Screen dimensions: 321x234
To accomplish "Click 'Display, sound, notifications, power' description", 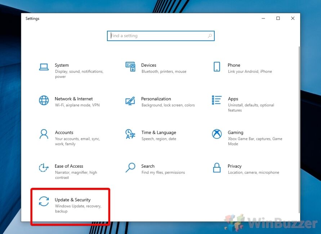I will (x=79, y=74).
